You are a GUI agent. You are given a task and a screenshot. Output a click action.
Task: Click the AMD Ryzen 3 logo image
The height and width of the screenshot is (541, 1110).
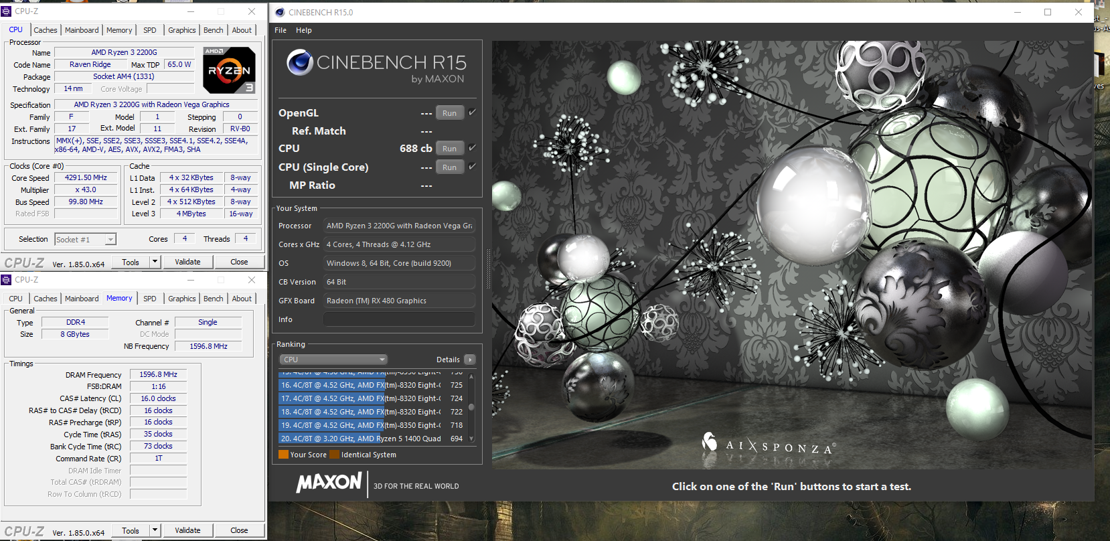pyautogui.click(x=229, y=70)
